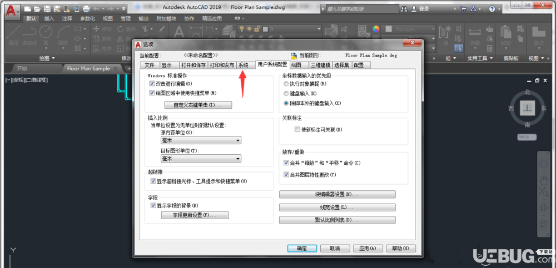Expand the Utilities panel dropdown
The height and width of the screenshot is (268, 556).
(480, 58)
